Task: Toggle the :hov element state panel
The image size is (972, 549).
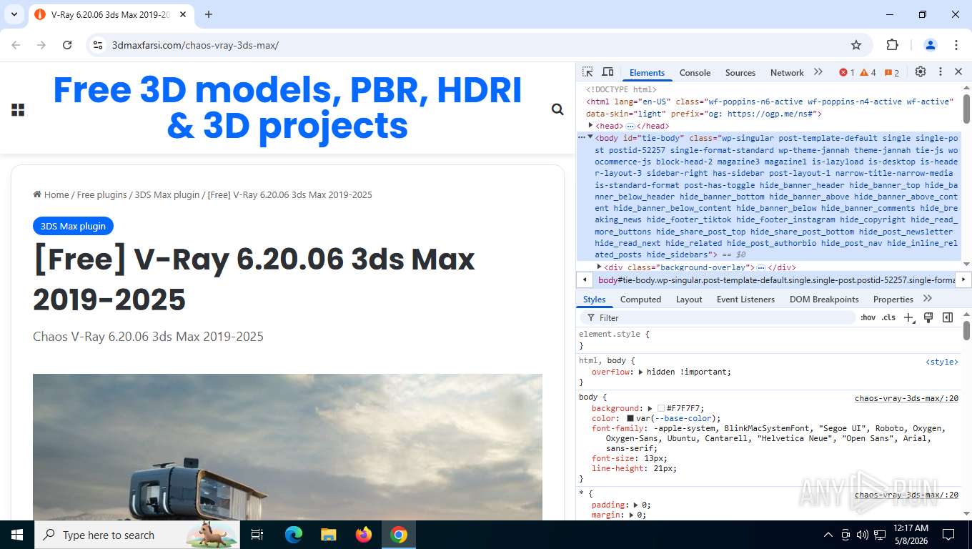Action: (x=868, y=317)
